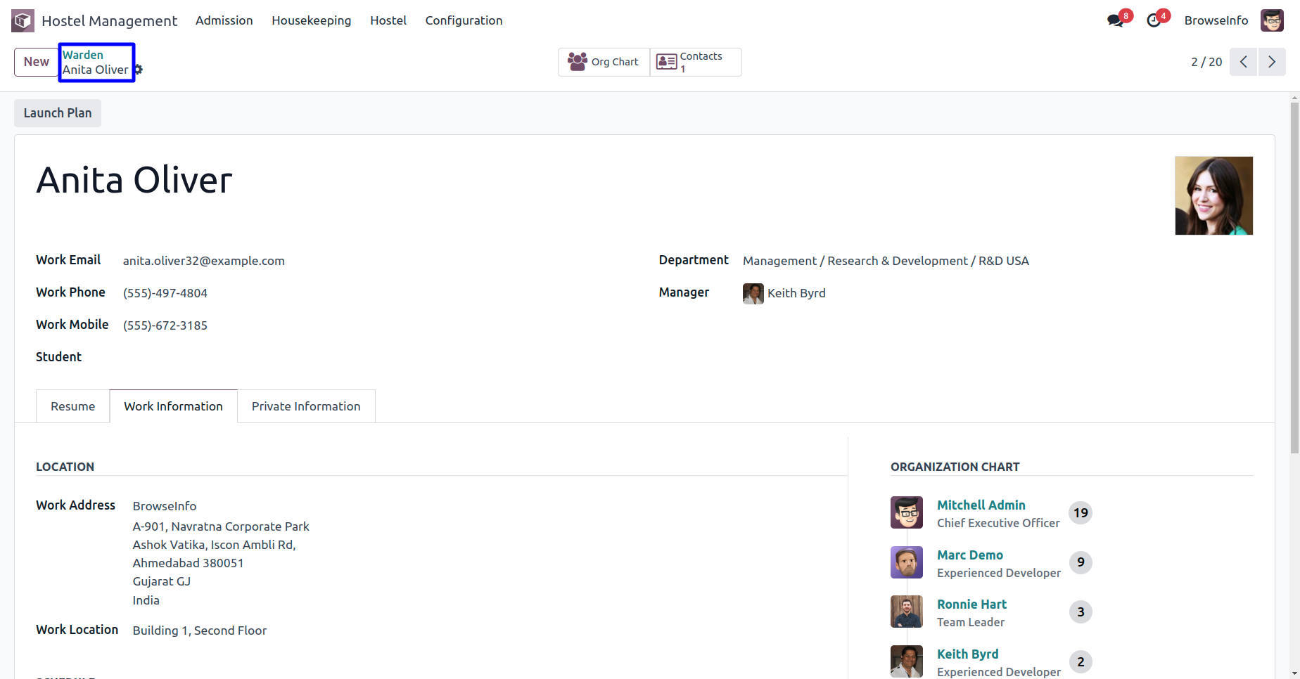Image resolution: width=1300 pixels, height=679 pixels.
Task: Open the Admission menu
Action: click(x=224, y=20)
